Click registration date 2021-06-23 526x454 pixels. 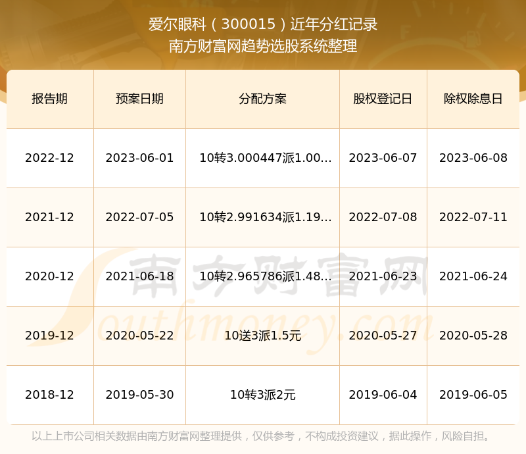point(383,276)
